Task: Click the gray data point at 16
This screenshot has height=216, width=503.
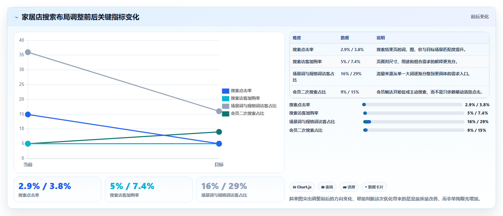Action: [x=219, y=111]
